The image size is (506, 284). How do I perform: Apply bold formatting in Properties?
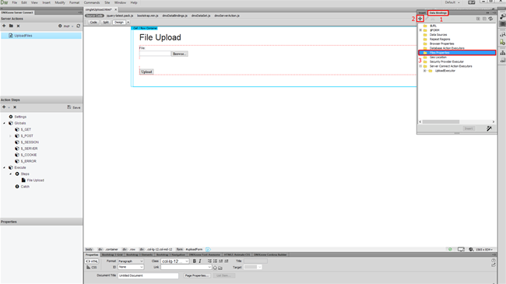coord(195,261)
